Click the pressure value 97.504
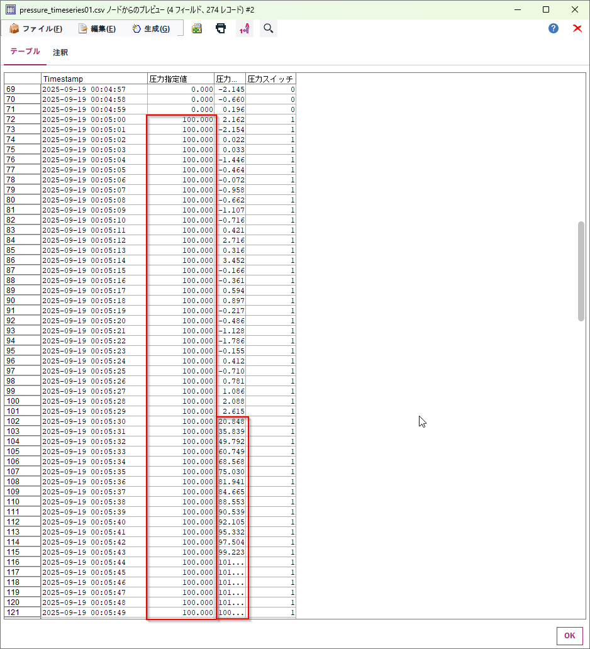590x649 pixels. point(231,542)
